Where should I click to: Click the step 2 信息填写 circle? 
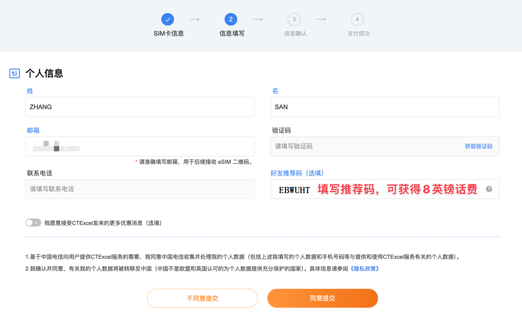pyautogui.click(x=231, y=19)
